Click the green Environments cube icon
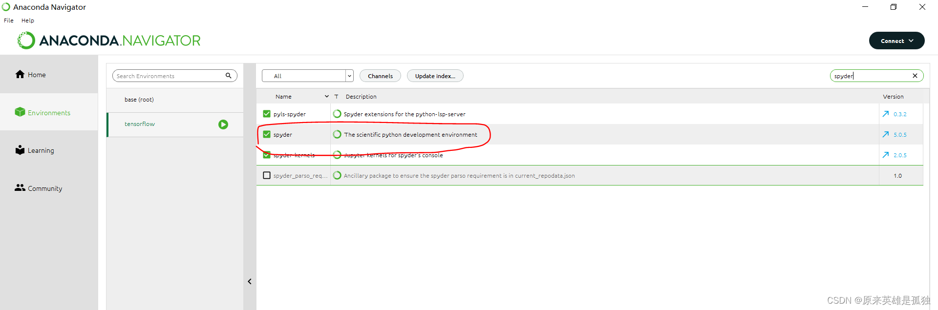This screenshot has height=310, width=938. [20, 112]
